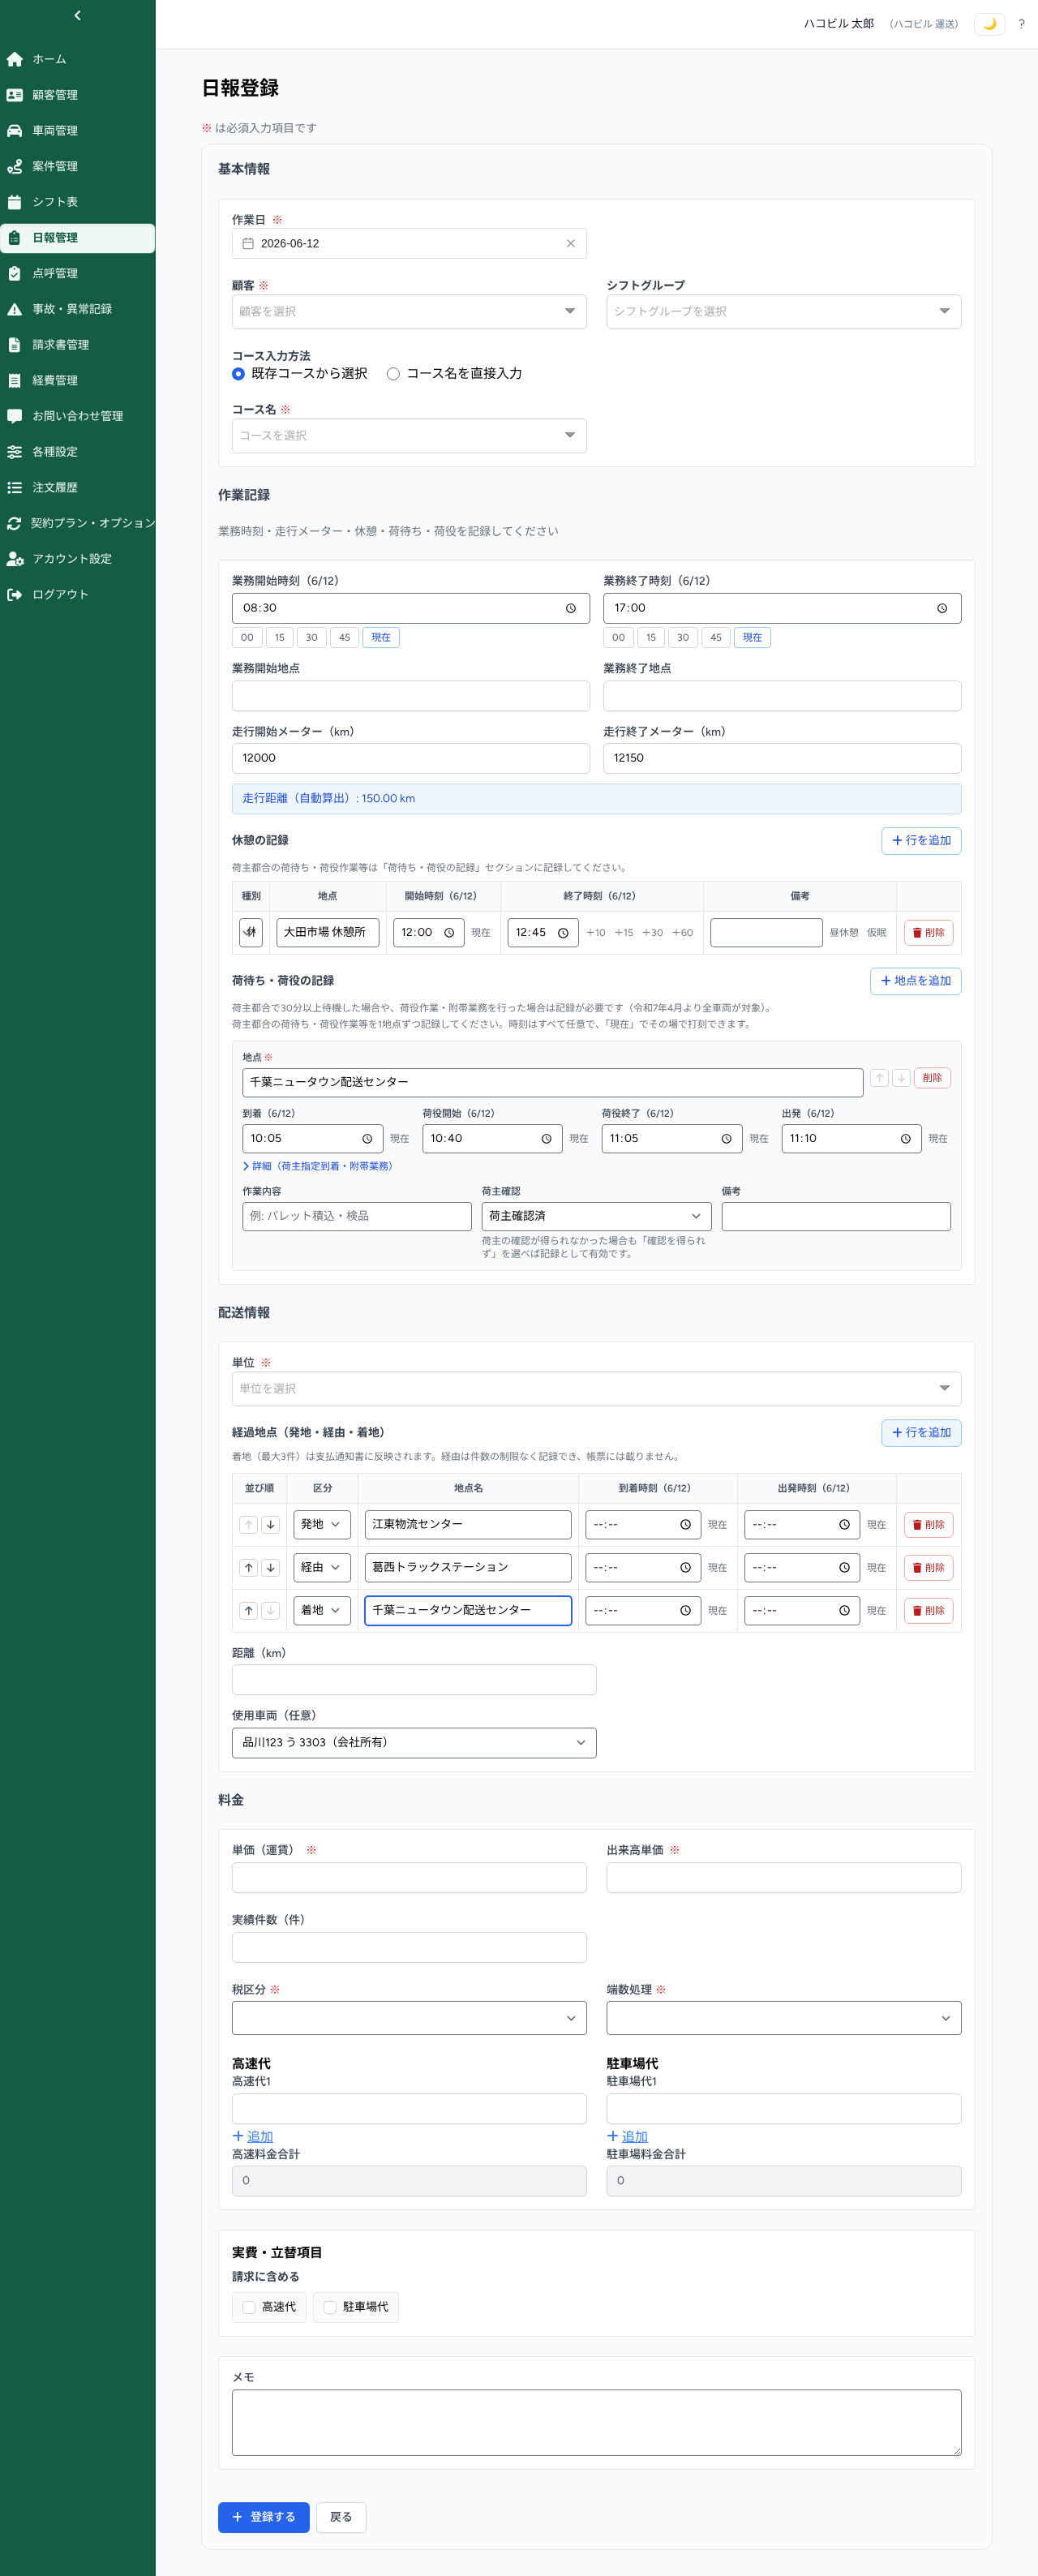1038x2576 pixels.
Task: Move 江東物流センター row down
Action: [270, 1525]
